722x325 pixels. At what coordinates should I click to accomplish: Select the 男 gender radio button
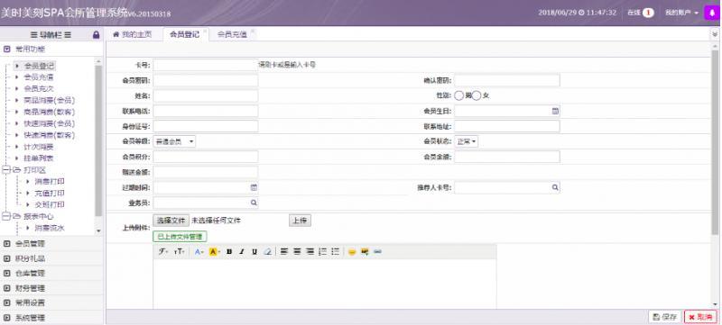tap(459, 95)
